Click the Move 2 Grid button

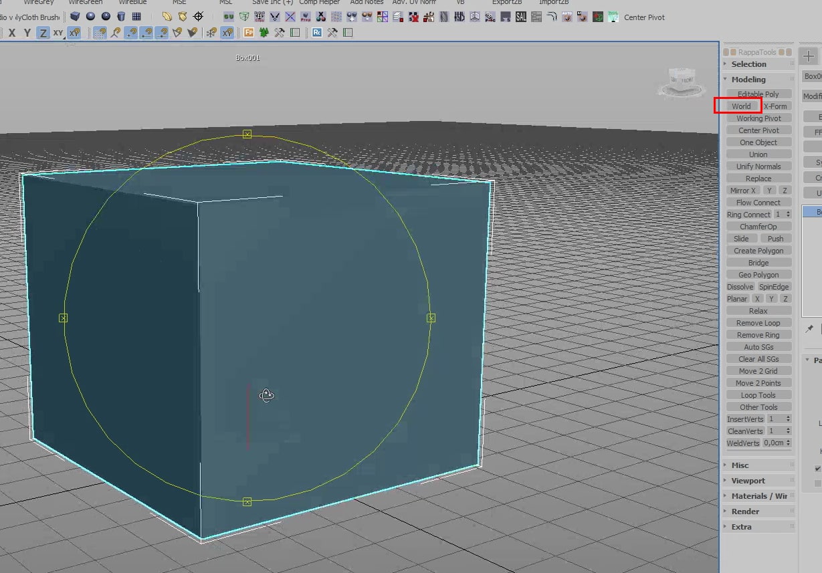click(758, 371)
